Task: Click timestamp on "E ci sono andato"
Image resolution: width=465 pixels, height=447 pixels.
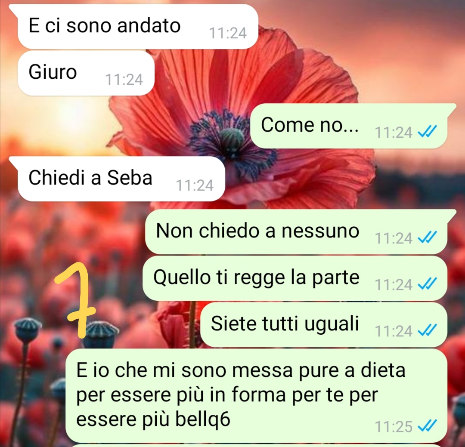Action: [x=228, y=33]
